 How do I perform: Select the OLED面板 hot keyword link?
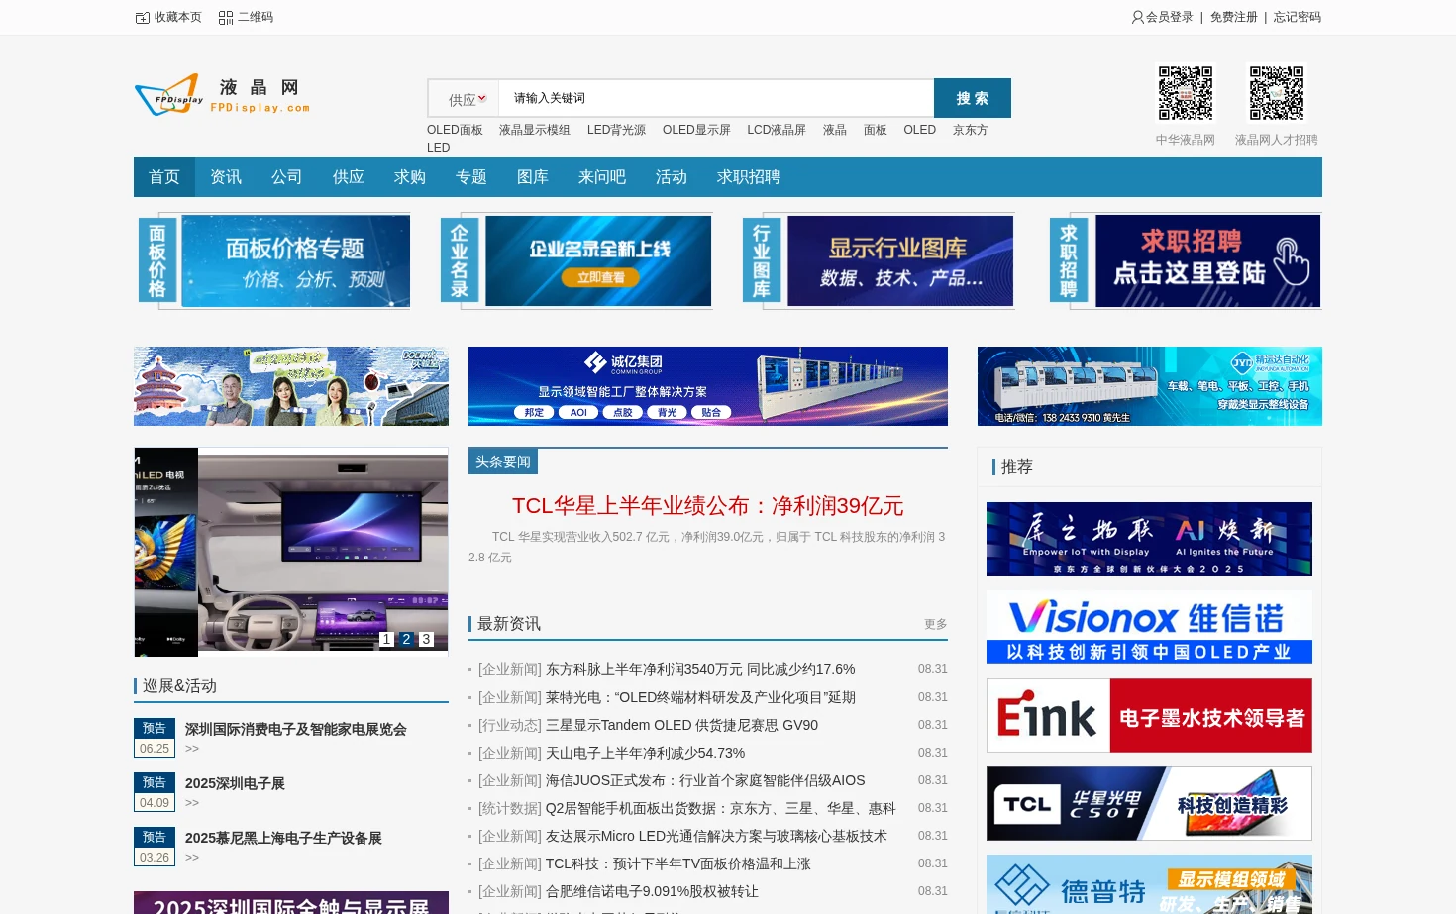tap(455, 130)
